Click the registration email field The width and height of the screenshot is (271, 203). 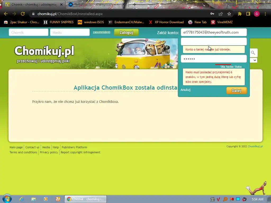coord(214,32)
